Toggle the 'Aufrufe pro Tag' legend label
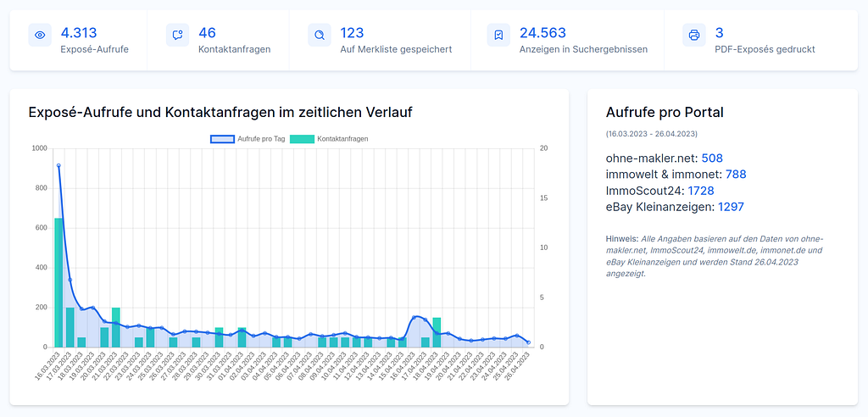Viewport: 868px width, 417px height. [261, 139]
